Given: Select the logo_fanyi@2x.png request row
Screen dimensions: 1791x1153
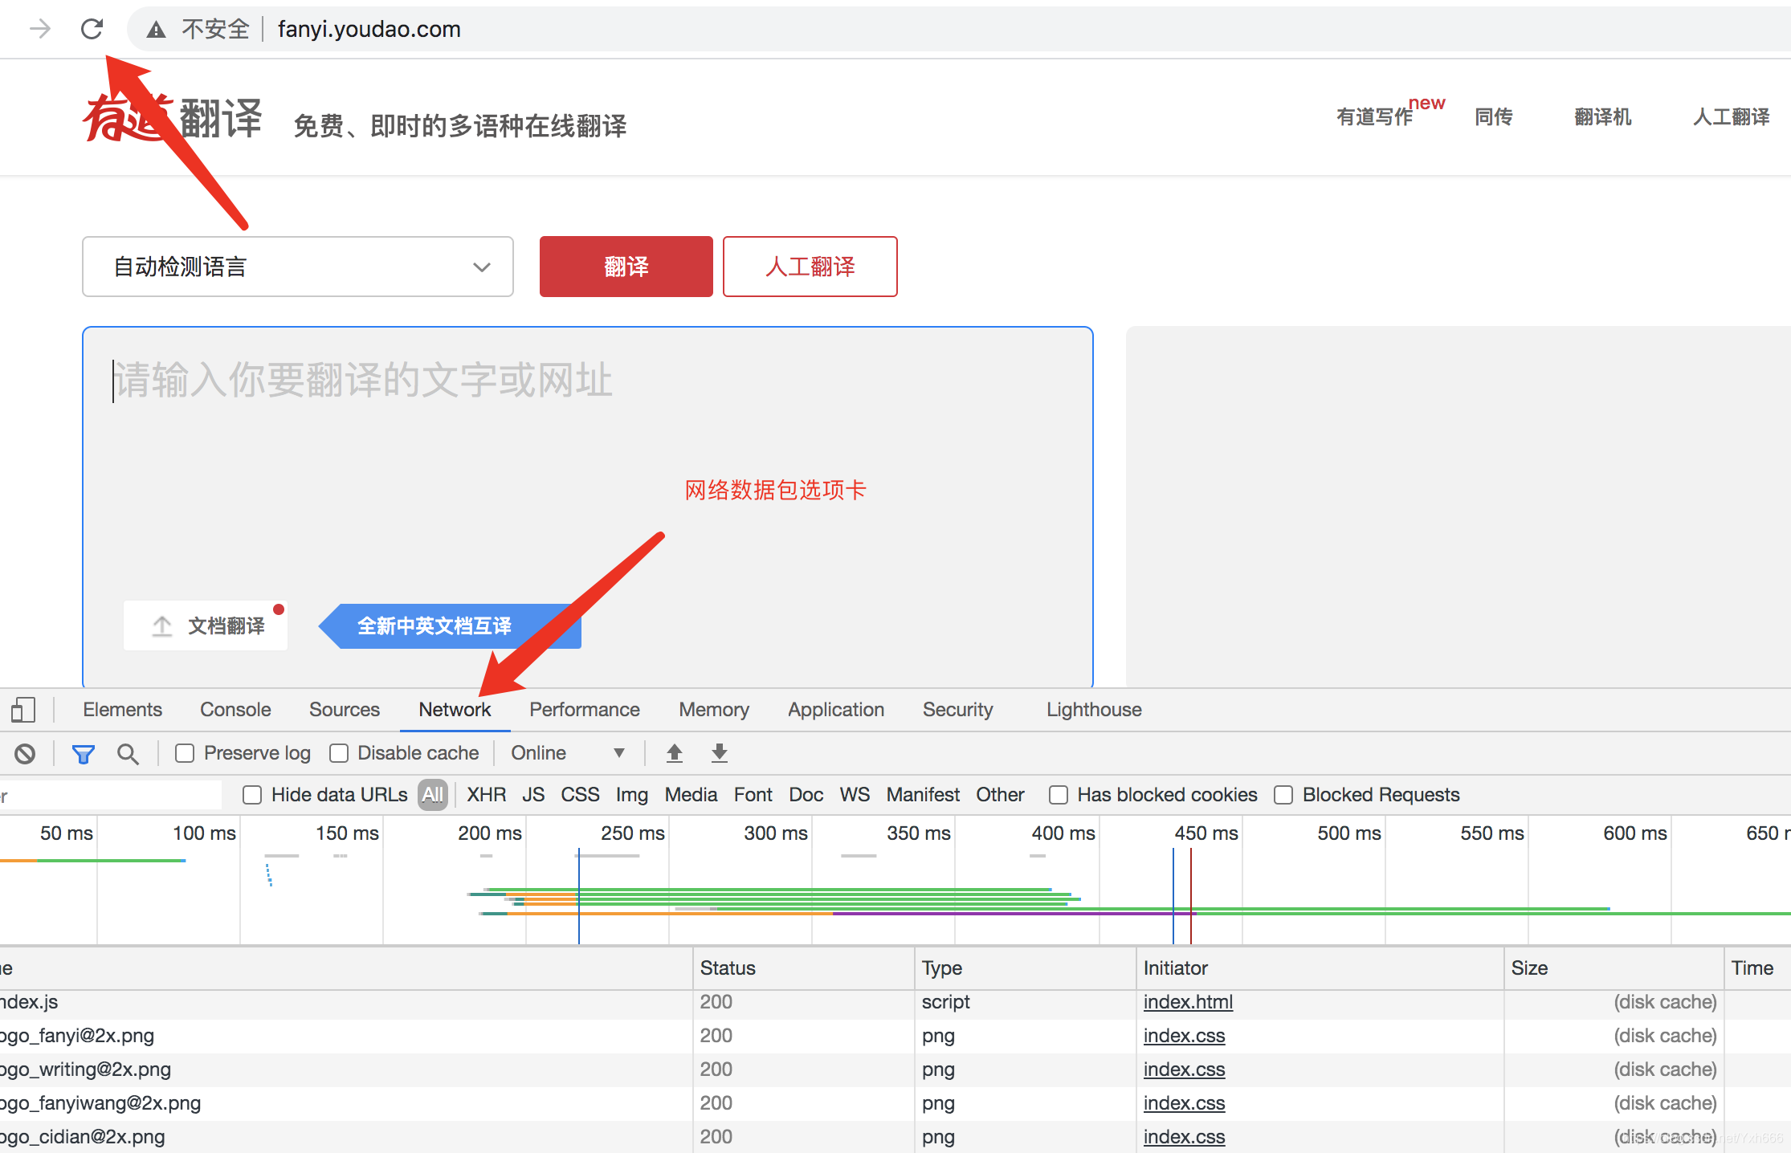Looking at the screenshot, I should click(895, 1036).
